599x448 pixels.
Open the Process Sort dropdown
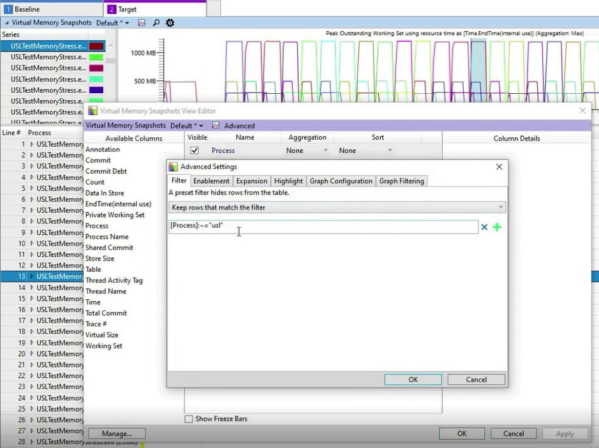coord(366,151)
